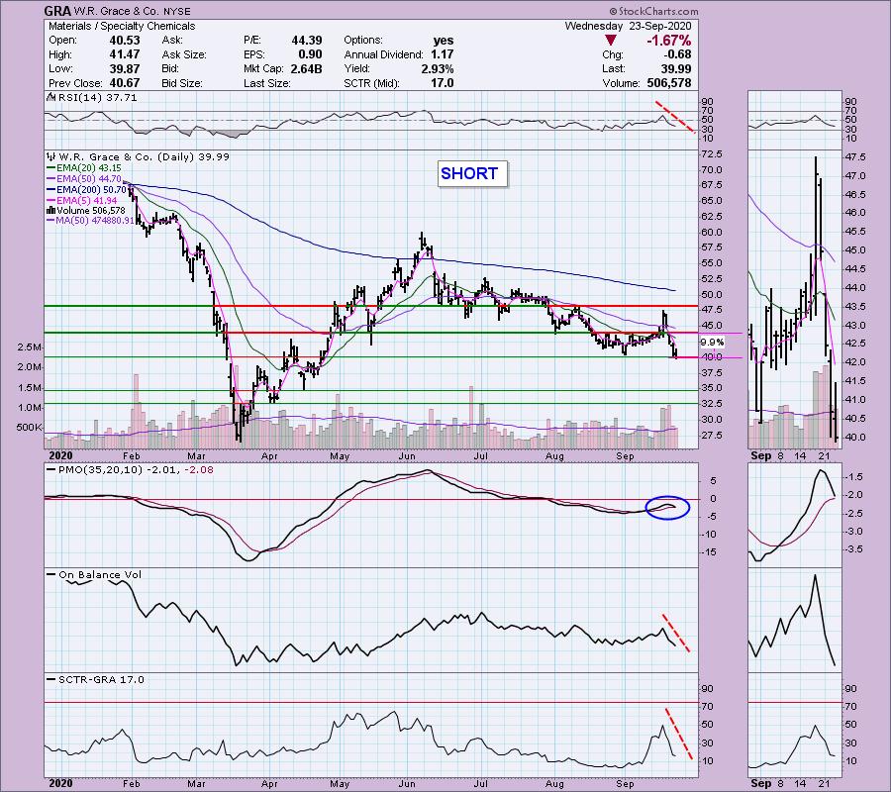
Task: Click the EPS value 0.90
Action: click(310, 54)
